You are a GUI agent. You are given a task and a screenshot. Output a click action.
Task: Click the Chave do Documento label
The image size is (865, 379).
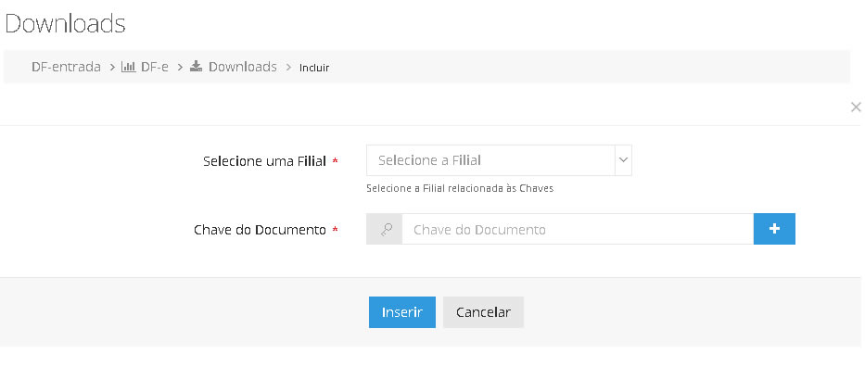point(260,230)
